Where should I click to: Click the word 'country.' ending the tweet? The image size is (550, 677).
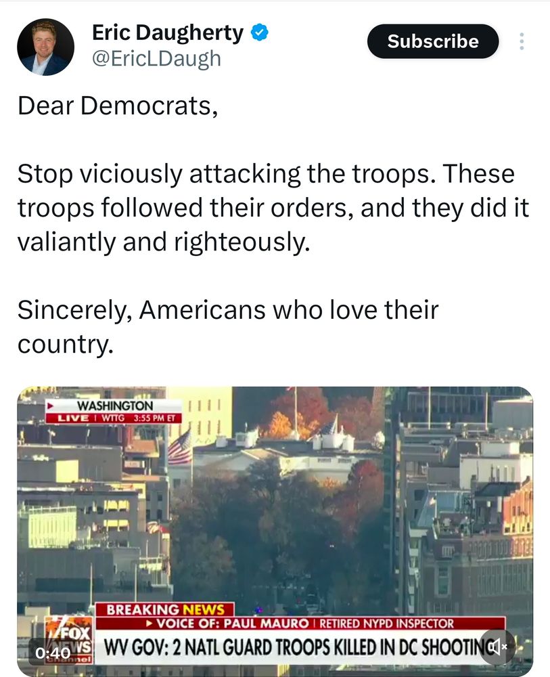[x=66, y=344]
